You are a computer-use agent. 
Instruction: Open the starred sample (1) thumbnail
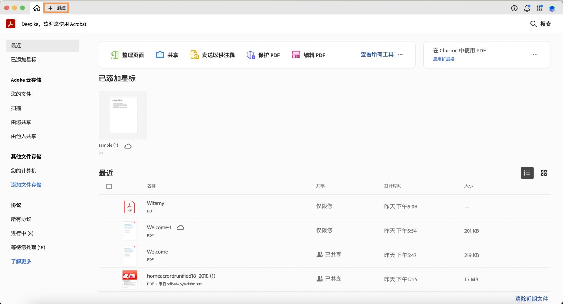123,115
